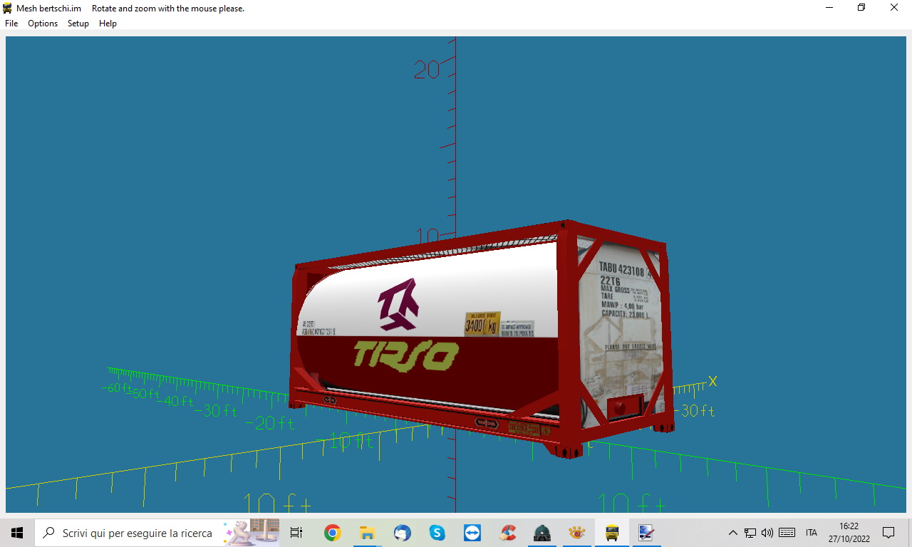
Task: Open Thunderbird from the taskbar
Action: click(x=402, y=533)
